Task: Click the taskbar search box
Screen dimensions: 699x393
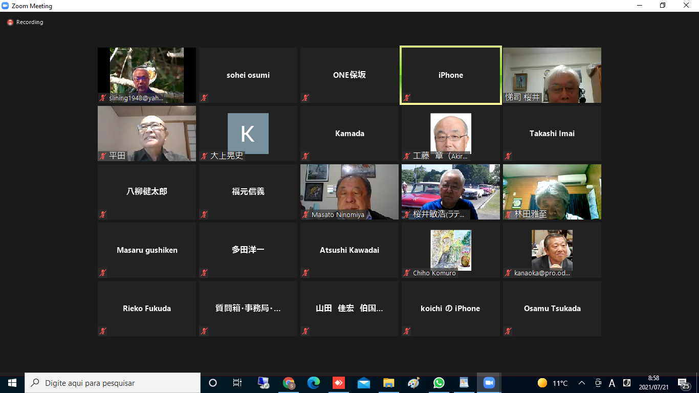Action: coord(113,383)
